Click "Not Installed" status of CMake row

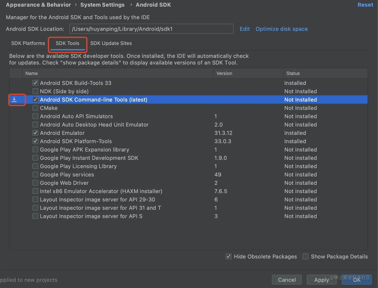(300, 108)
